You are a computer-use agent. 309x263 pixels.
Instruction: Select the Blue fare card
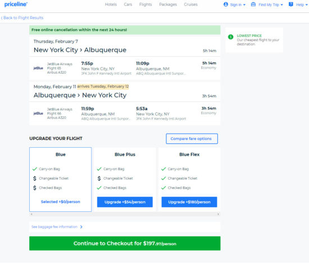pos(61,179)
